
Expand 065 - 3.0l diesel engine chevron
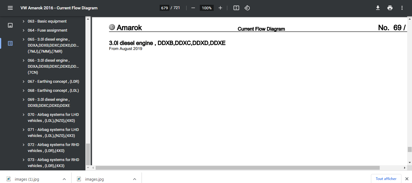coord(24,39)
